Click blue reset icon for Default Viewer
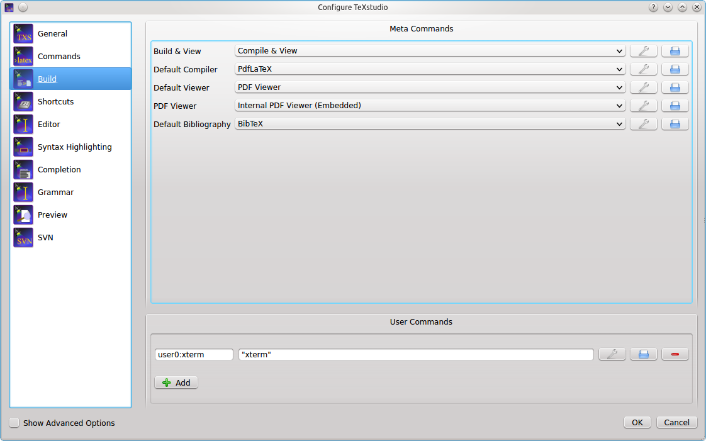Viewport: 706px width, 441px height. point(675,87)
